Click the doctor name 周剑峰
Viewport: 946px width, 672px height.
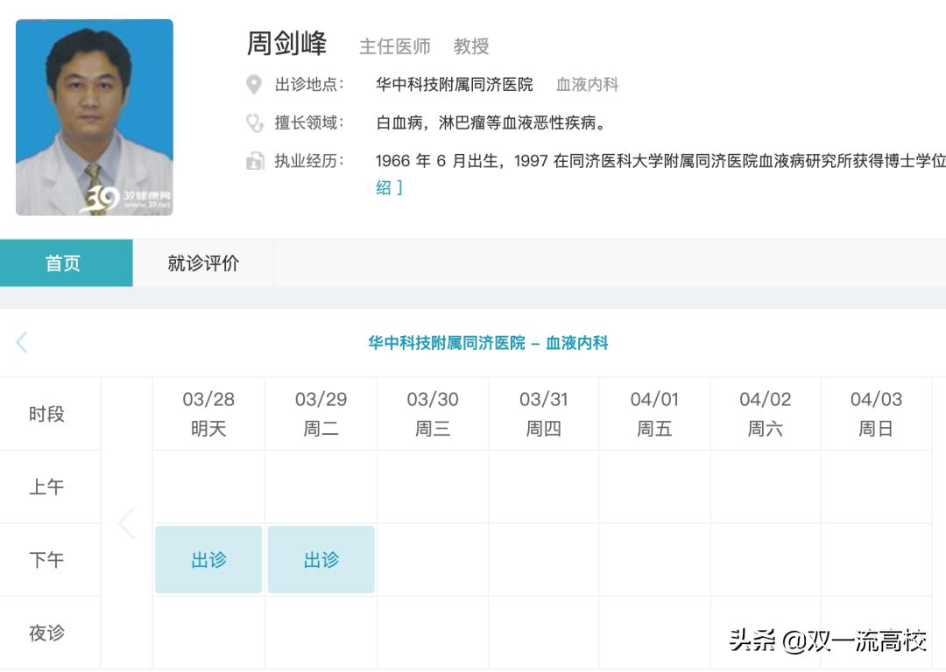tap(286, 44)
